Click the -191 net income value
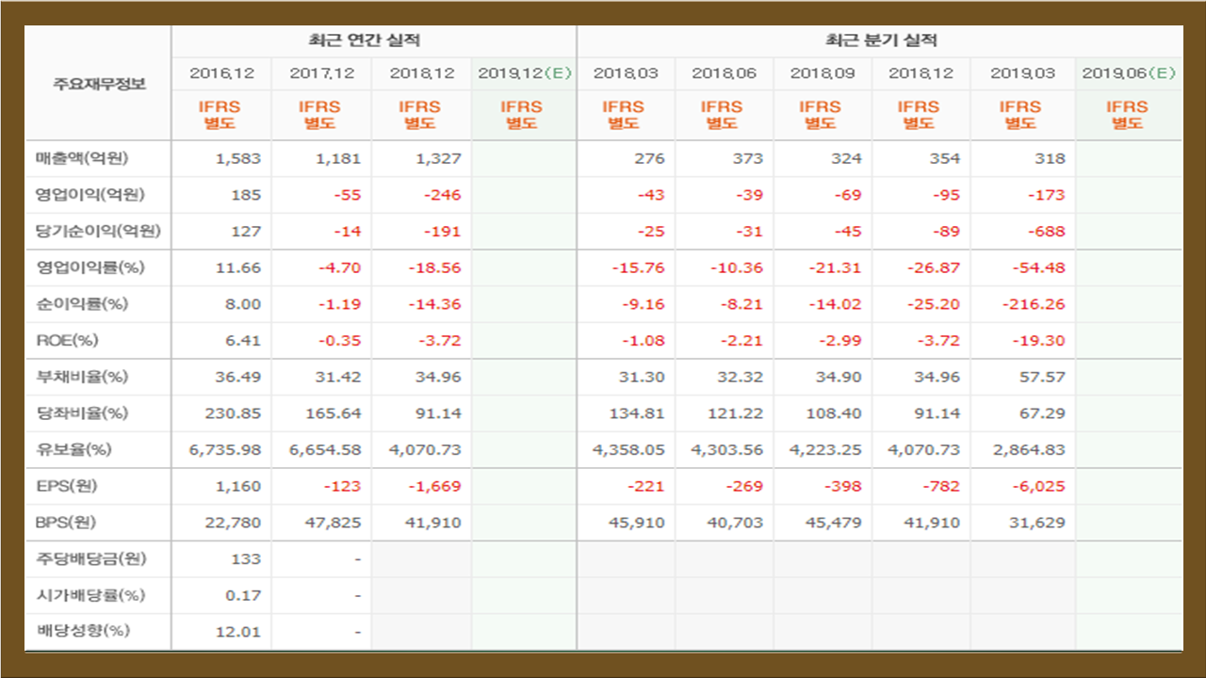This screenshot has width=1206, height=678. [x=442, y=231]
